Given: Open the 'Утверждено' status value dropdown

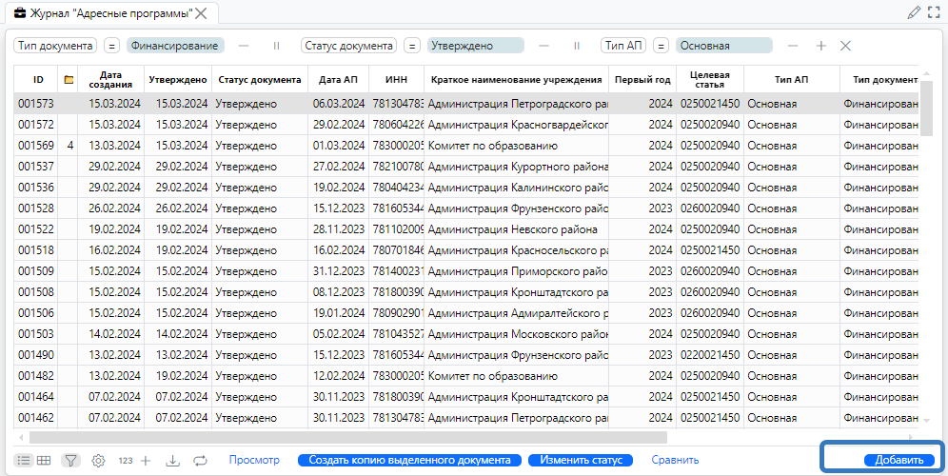Looking at the screenshot, I should tap(475, 46).
